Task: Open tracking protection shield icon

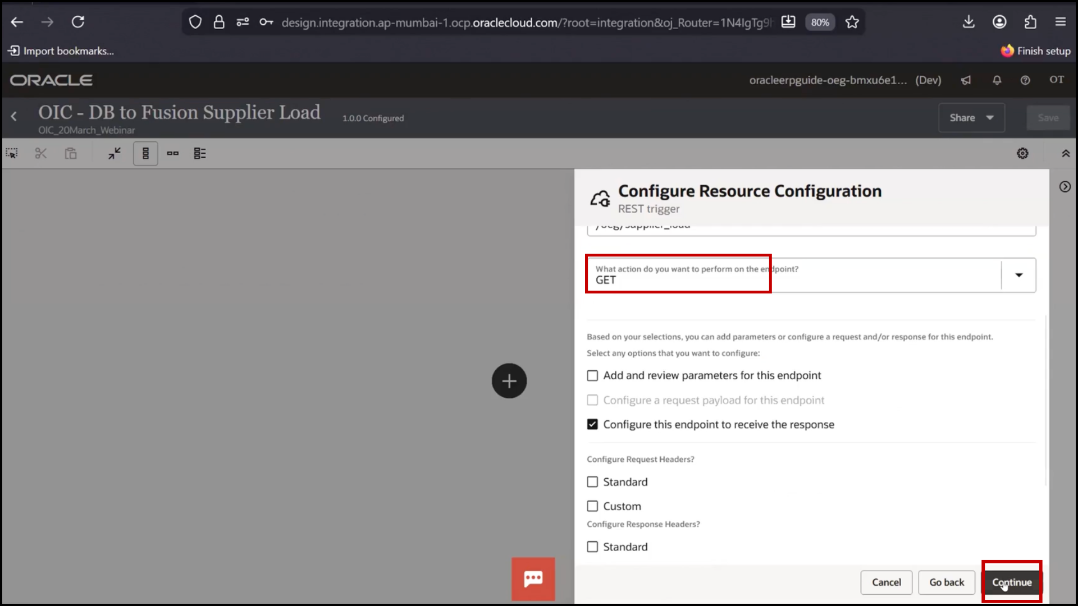Action: coord(195,22)
